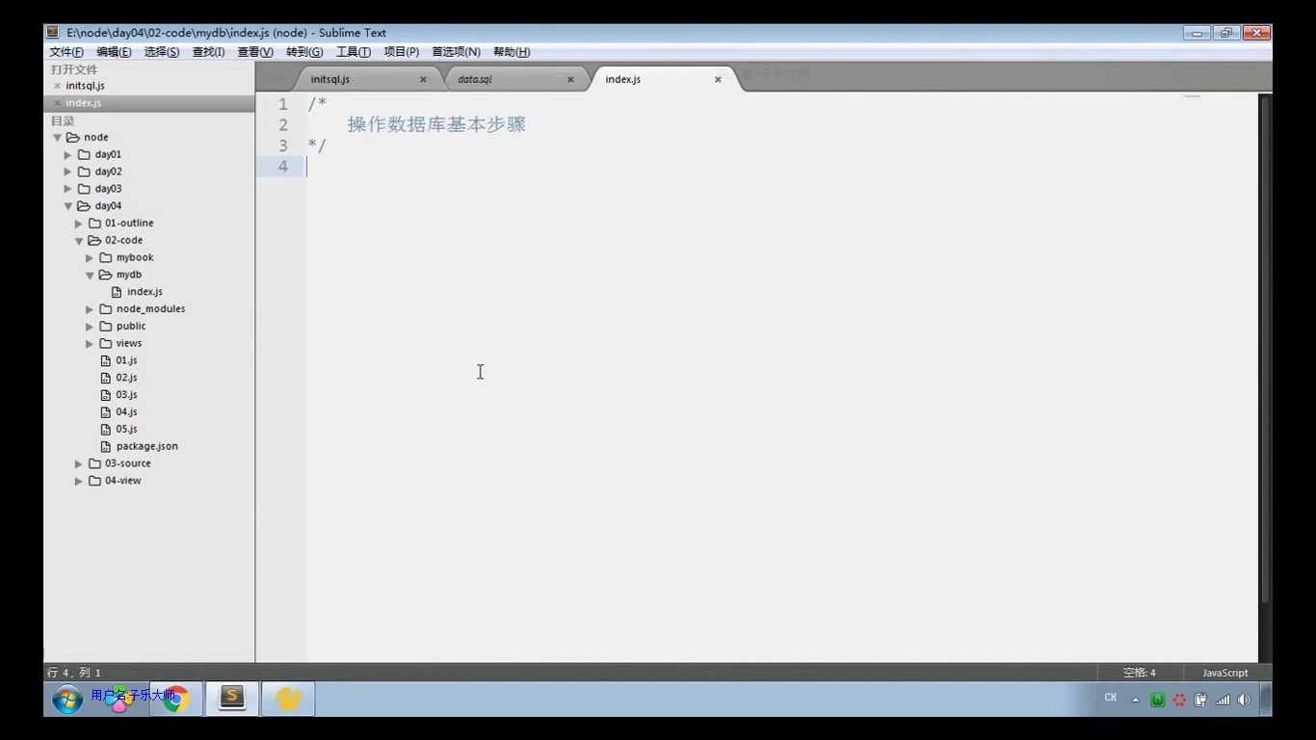
Task: Click the node_modules folder icon
Action: pyautogui.click(x=106, y=308)
